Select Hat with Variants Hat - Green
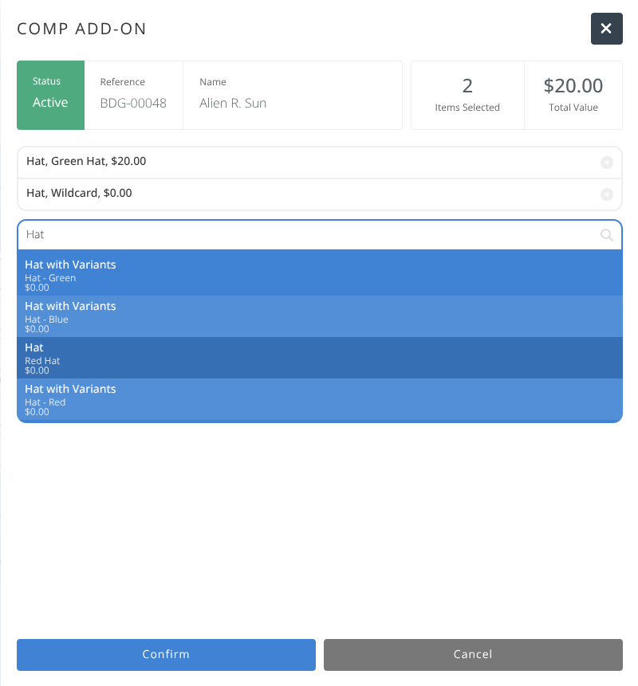 coord(319,273)
